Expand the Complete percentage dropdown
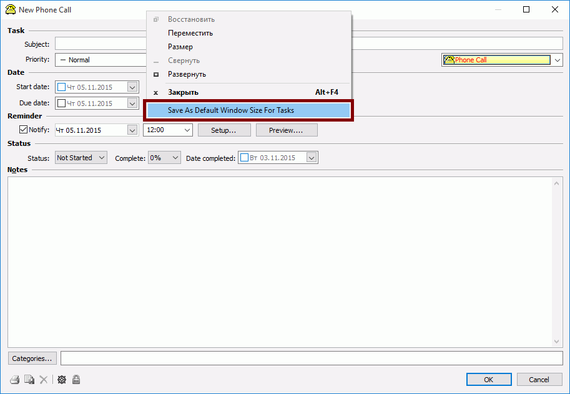This screenshot has width=570, height=394. click(164, 158)
